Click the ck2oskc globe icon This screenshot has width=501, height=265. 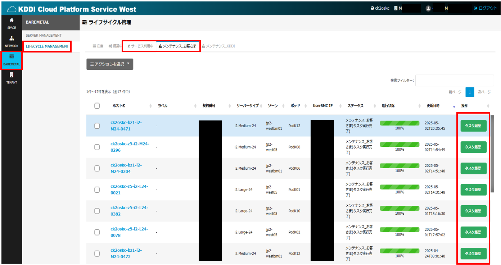[373, 8]
